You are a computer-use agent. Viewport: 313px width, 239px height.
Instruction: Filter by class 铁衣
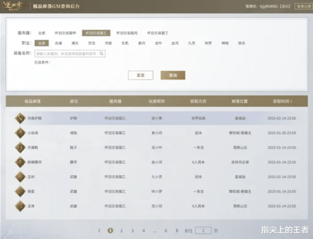pos(242,43)
